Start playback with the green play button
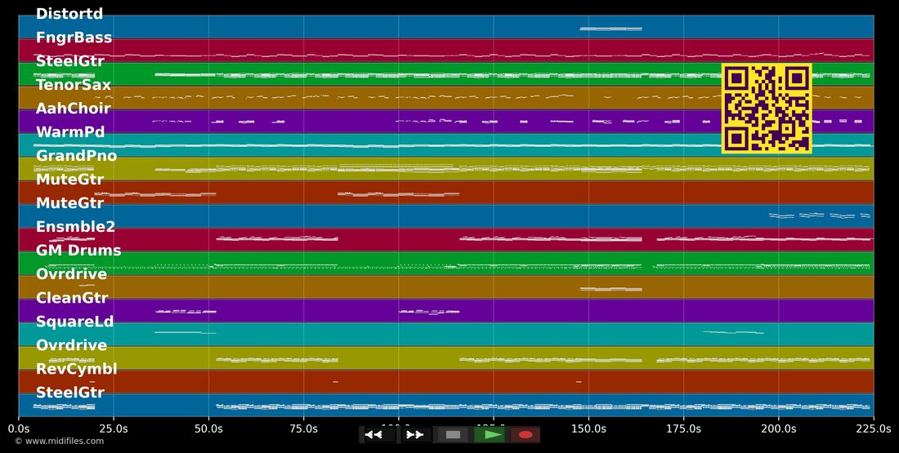This screenshot has width=899, height=453. pyautogui.click(x=489, y=435)
